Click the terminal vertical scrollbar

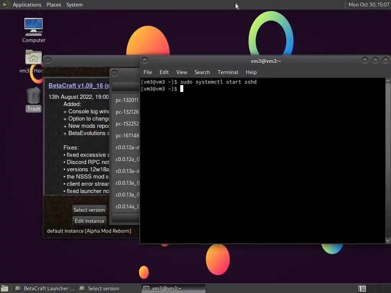[388, 161]
